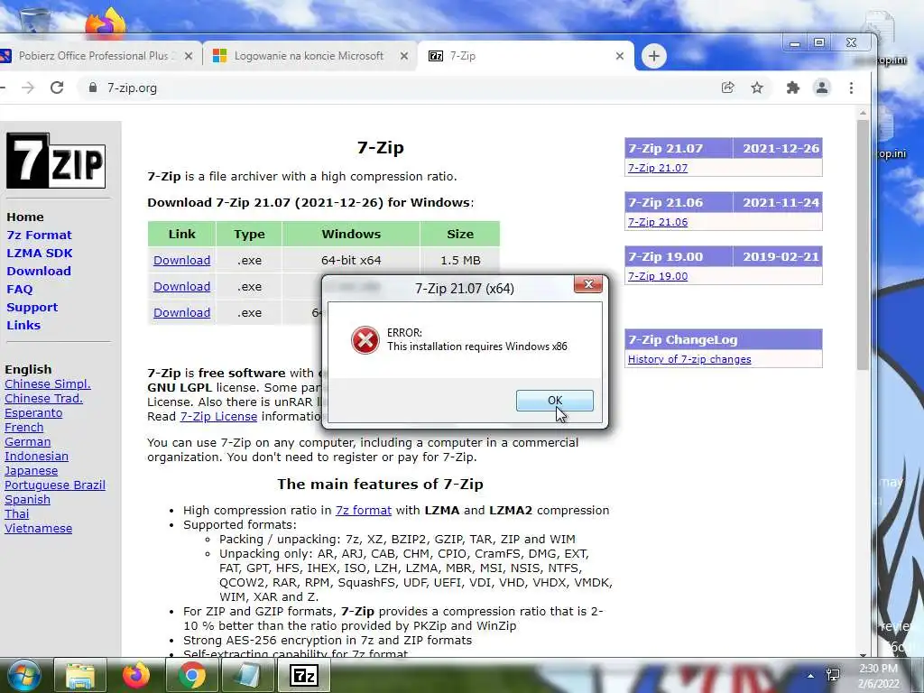Close the 7-Zip 21.07 (x64) error dialog
This screenshot has height=693, width=924.
pos(588,284)
